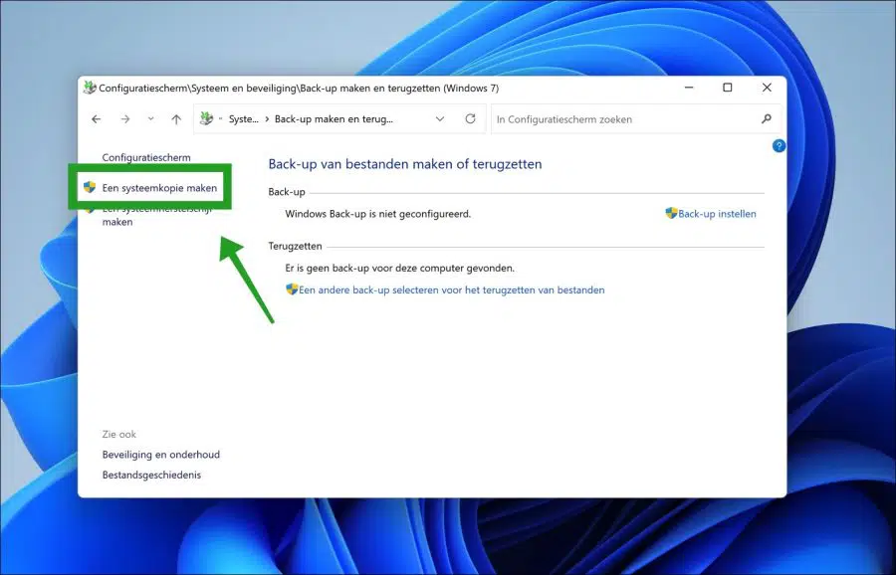Click the search magnifier icon
The width and height of the screenshot is (896, 575).
(767, 118)
